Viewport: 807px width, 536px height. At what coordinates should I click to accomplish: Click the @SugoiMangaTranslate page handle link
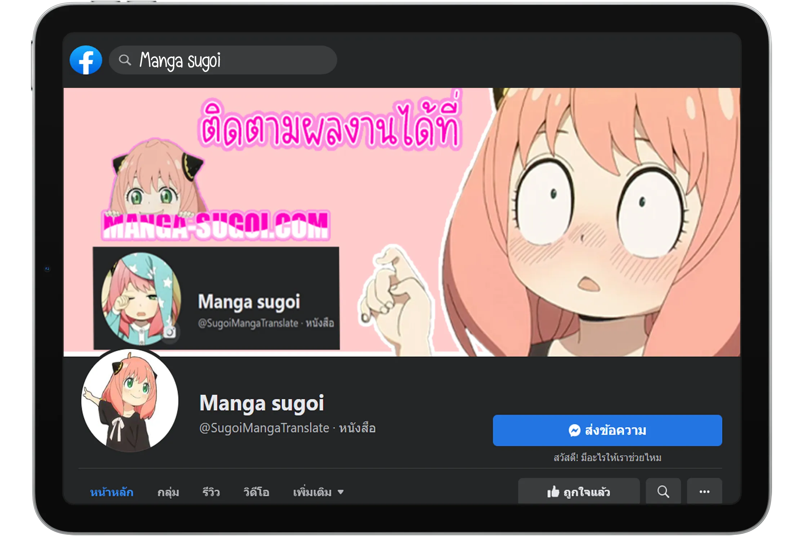point(264,428)
